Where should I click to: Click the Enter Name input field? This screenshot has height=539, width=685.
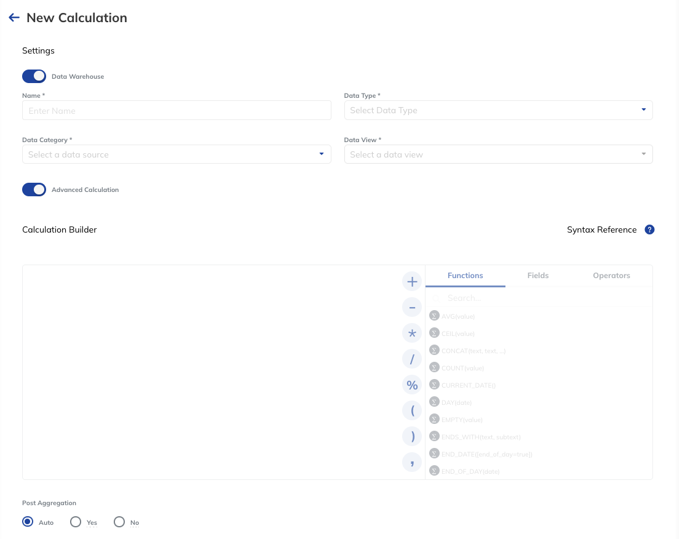point(176,110)
